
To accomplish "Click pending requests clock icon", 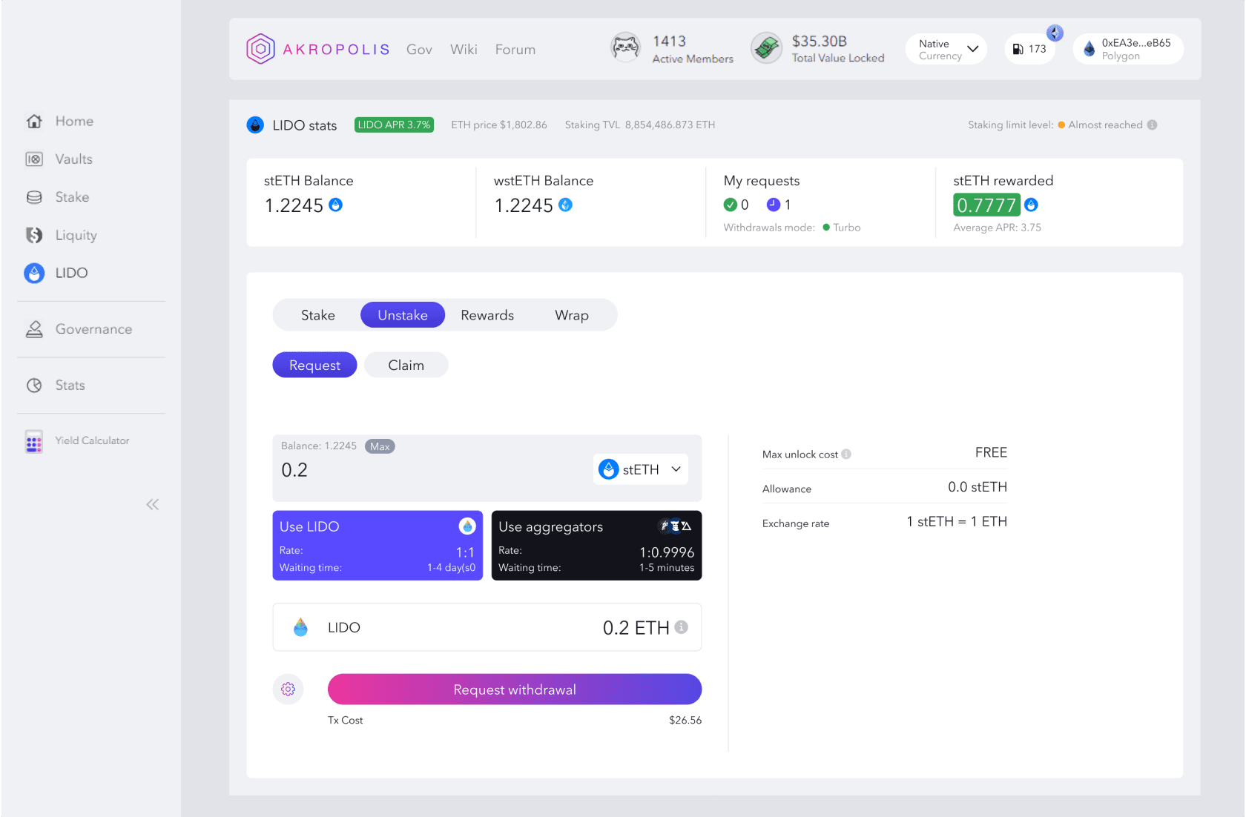I will (774, 205).
